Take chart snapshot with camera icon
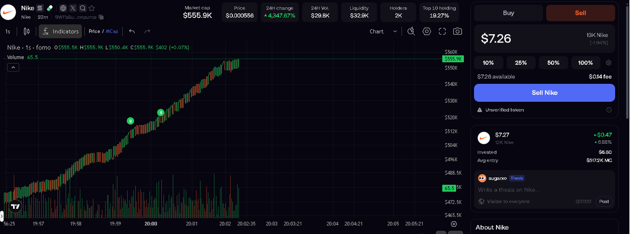631x234 pixels. click(457, 31)
